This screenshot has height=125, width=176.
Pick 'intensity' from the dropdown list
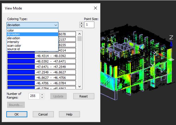click(13, 42)
